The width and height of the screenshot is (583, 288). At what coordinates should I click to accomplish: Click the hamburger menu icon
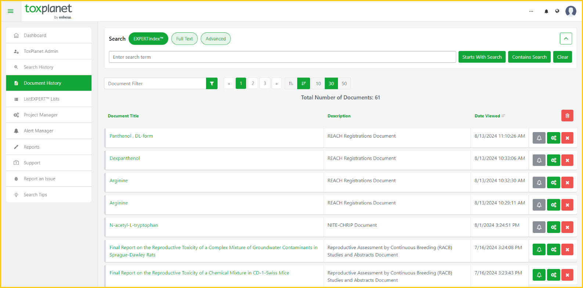point(11,11)
